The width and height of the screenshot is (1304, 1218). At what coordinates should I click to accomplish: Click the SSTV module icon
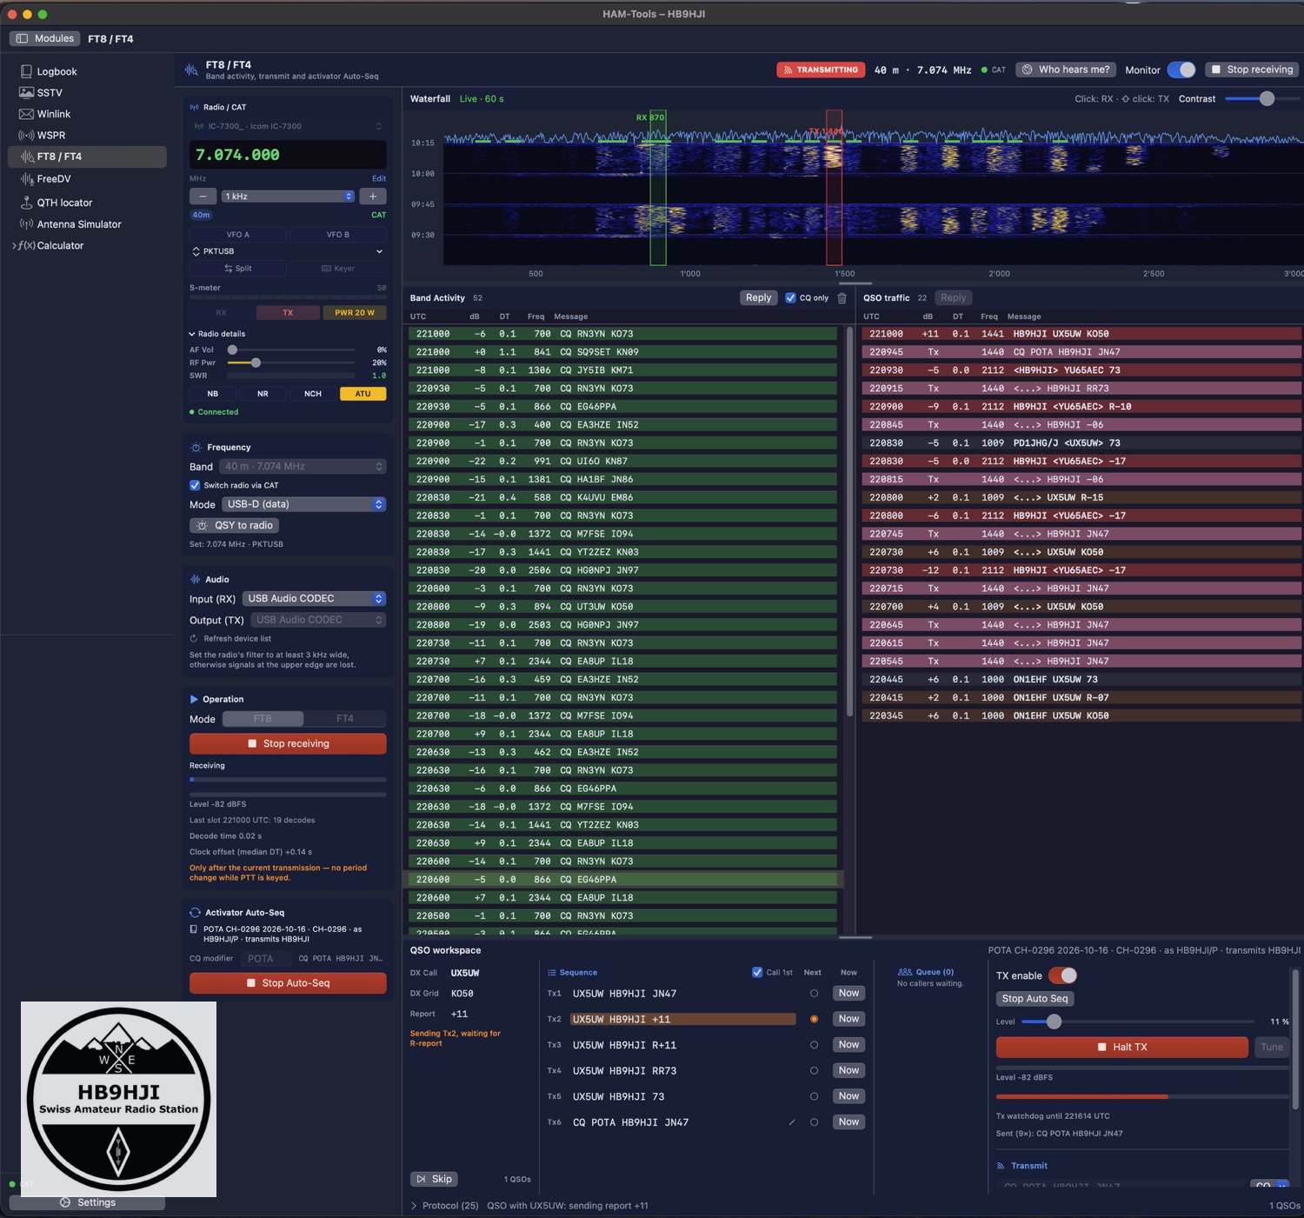26,93
